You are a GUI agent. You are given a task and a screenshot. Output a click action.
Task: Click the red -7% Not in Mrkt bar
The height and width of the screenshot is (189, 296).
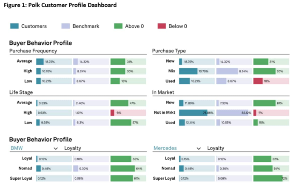[255, 113]
